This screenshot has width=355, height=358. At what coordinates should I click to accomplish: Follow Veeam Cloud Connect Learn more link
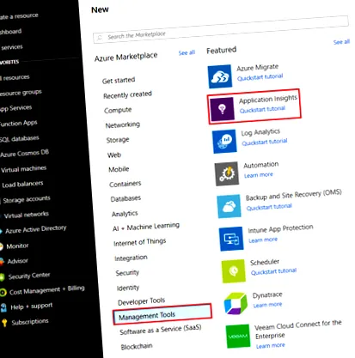coord(270,346)
